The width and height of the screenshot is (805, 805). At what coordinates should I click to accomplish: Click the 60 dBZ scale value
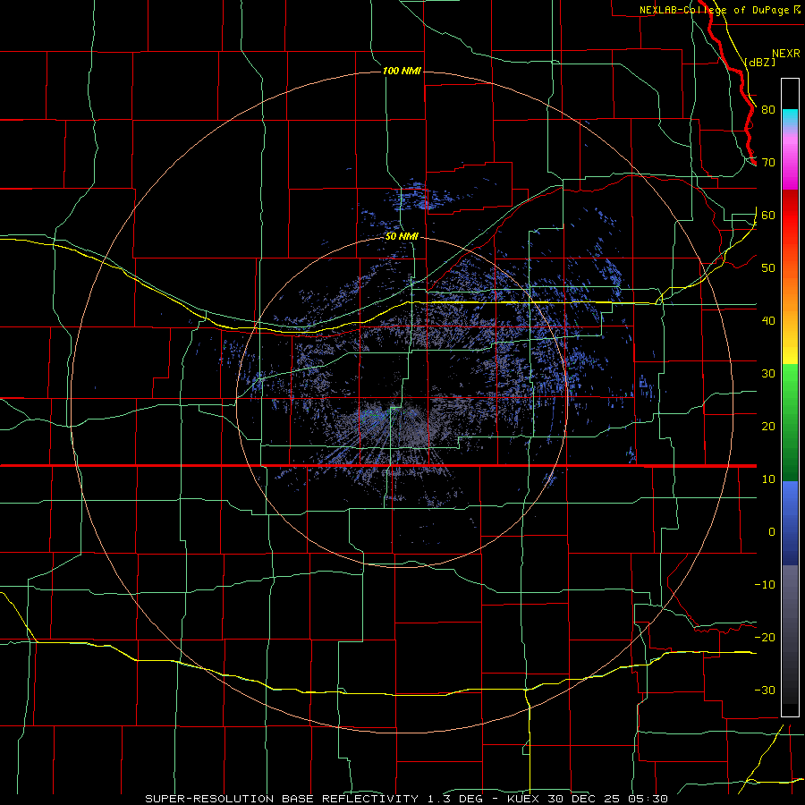768,216
